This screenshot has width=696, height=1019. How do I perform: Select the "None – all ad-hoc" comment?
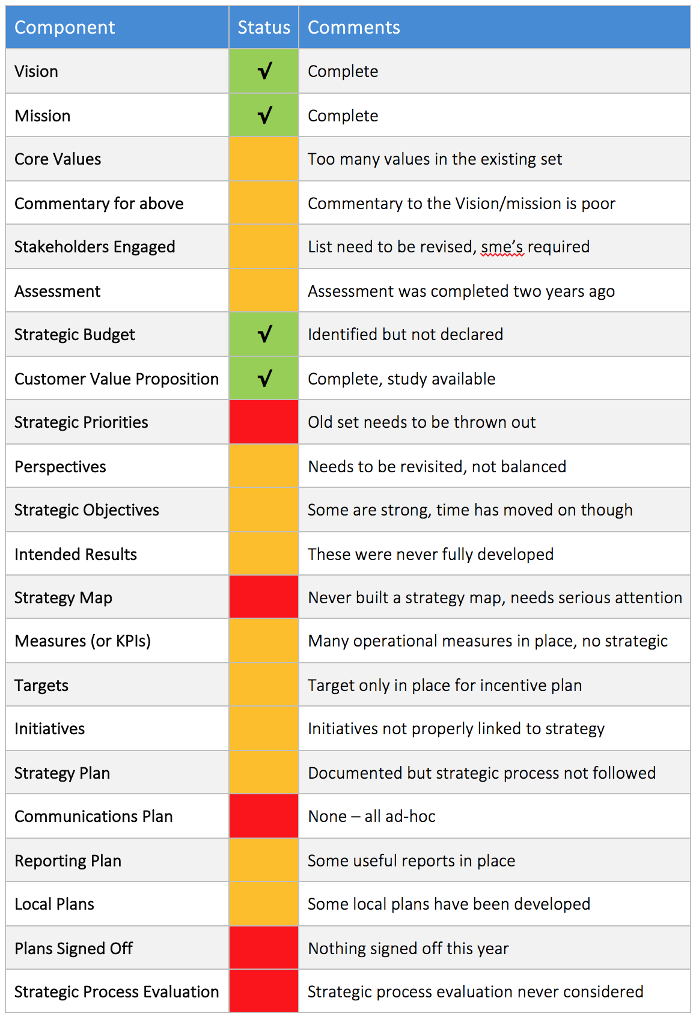coord(372,817)
